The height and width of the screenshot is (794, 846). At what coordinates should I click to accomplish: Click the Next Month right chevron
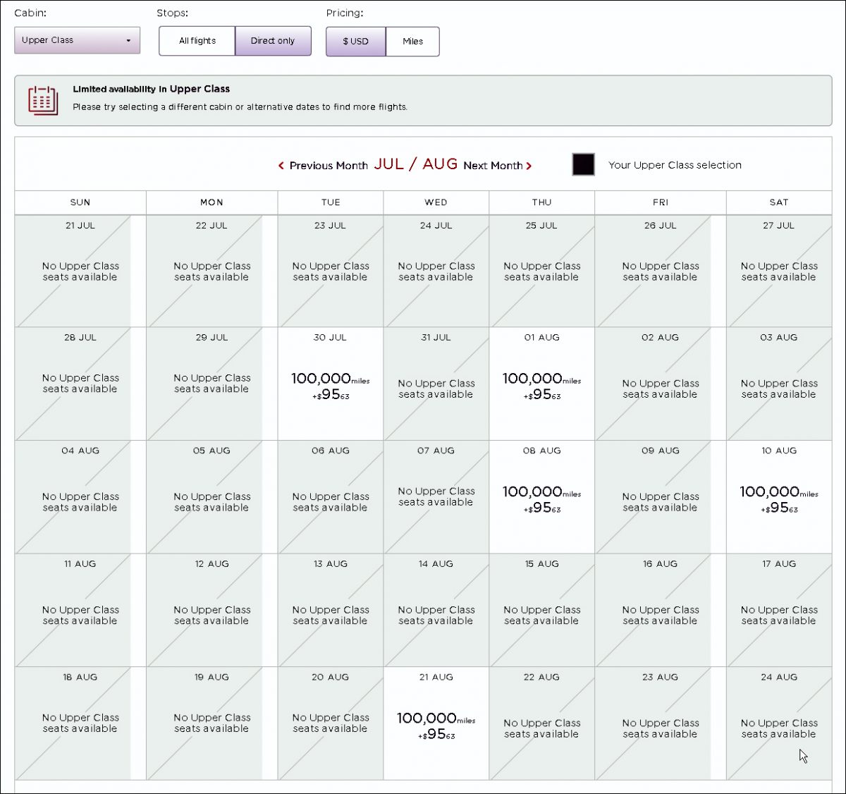click(529, 166)
